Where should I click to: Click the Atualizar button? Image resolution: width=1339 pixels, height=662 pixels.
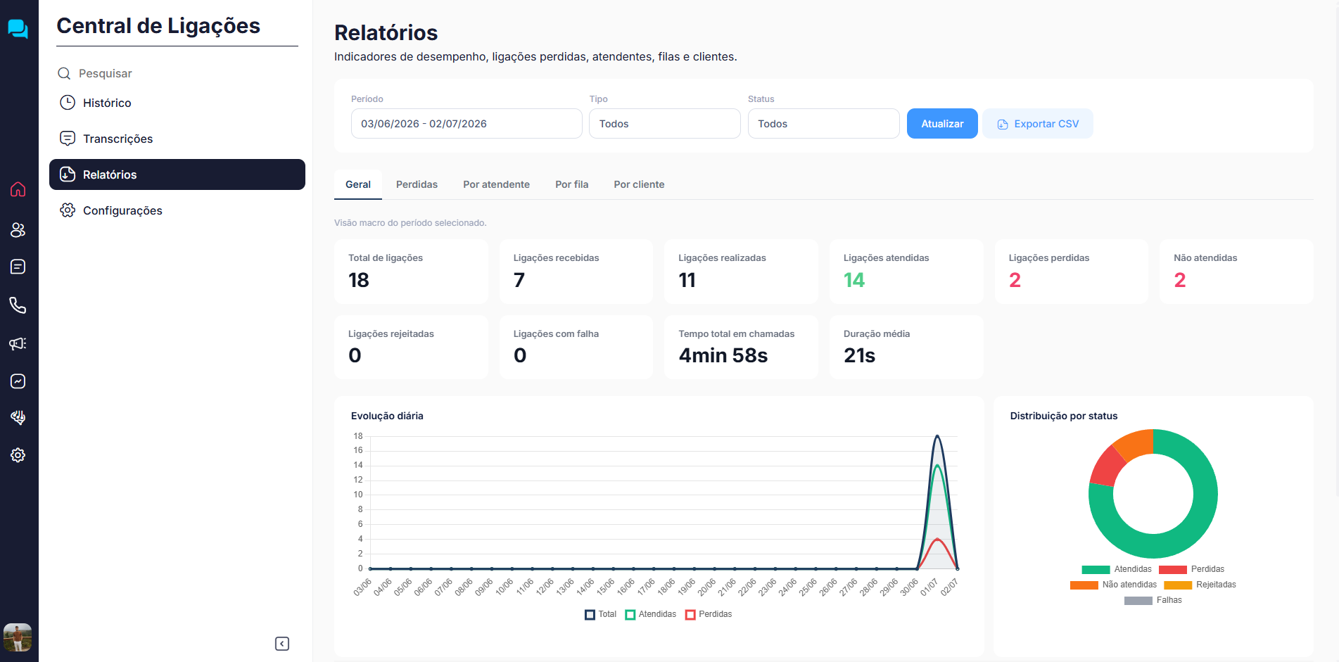tap(942, 124)
